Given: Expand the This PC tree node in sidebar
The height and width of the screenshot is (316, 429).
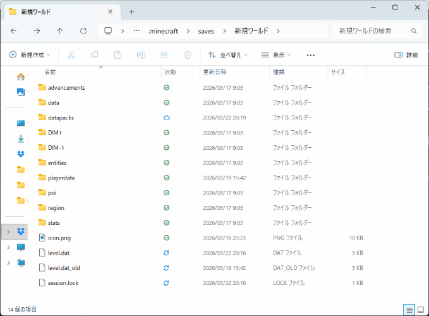Looking at the screenshot, I should tap(8, 247).
